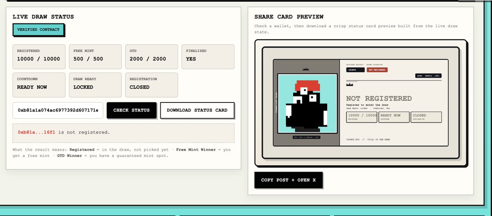The image size is (492, 216).
Task: Click the red 0xb81a...16f1 address text
Action: [37, 132]
